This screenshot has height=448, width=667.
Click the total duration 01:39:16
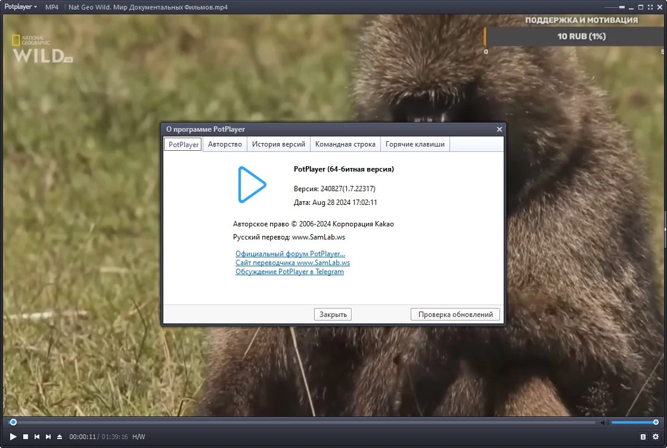pyautogui.click(x=114, y=437)
